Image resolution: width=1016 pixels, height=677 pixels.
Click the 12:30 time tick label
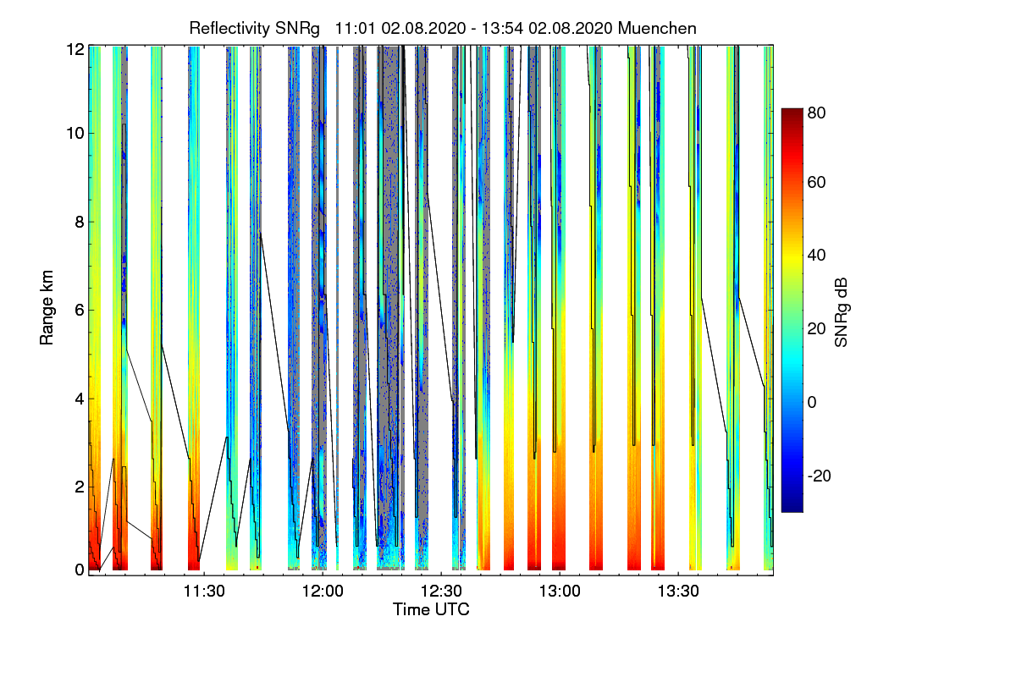[x=441, y=592]
